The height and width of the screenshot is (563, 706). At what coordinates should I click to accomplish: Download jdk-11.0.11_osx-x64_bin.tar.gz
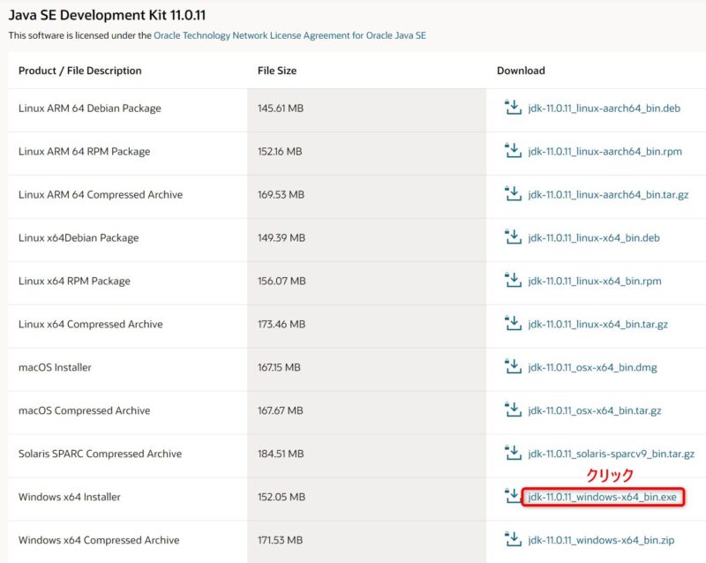(x=595, y=410)
